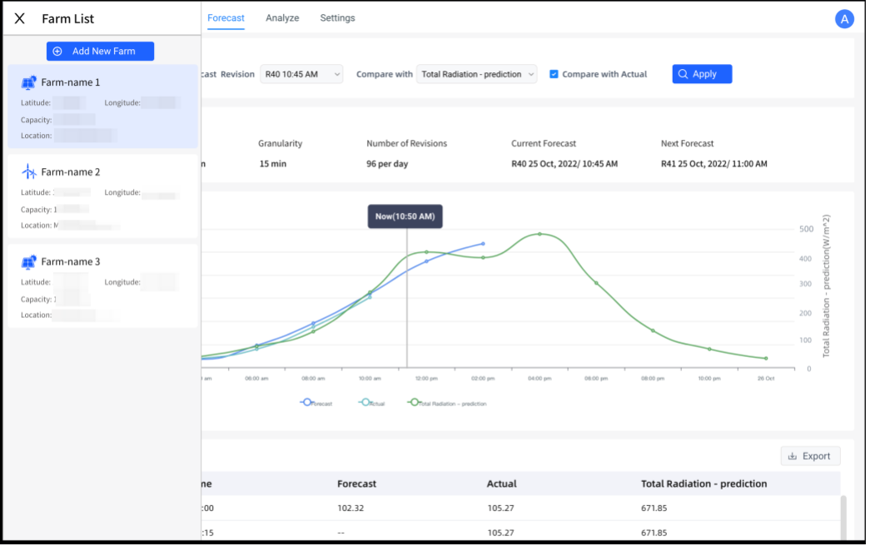Click the plus icon in Add New Farm

[x=57, y=51]
